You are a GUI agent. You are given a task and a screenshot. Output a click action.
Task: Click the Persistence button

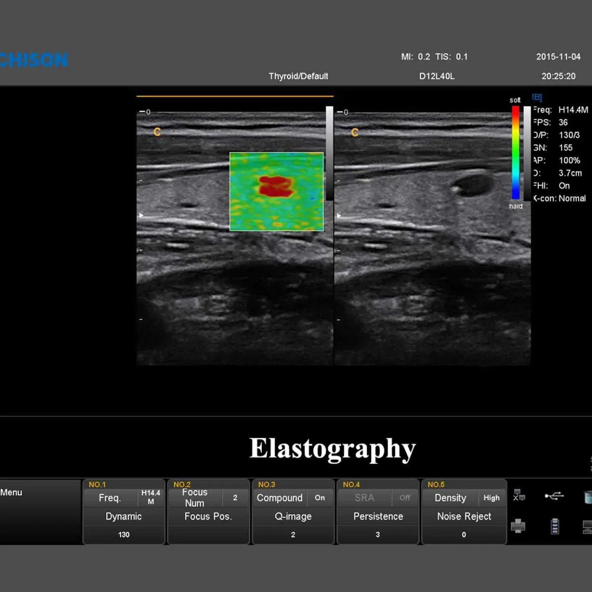[x=378, y=516]
